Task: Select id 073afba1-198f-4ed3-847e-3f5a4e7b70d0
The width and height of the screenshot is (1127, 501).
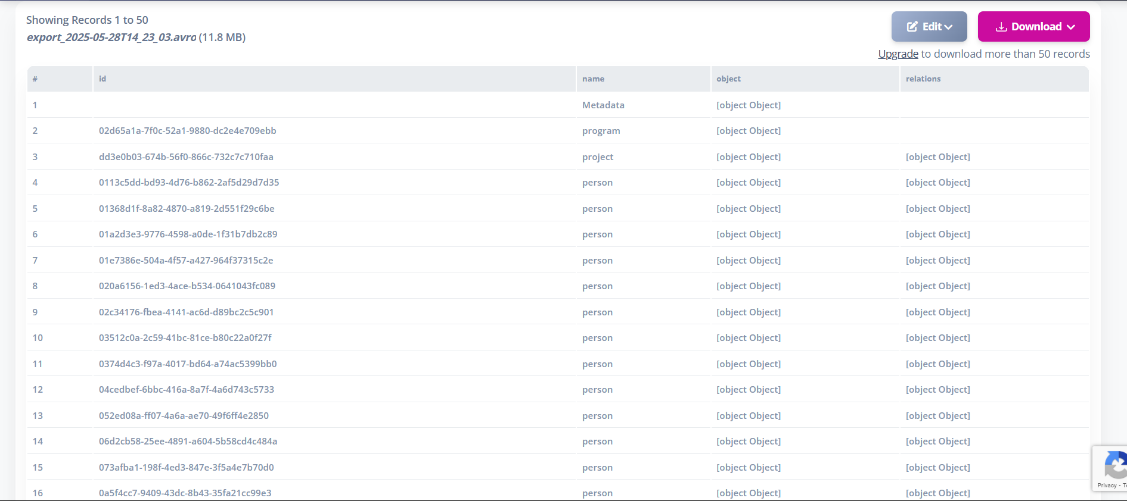Action: click(186, 468)
